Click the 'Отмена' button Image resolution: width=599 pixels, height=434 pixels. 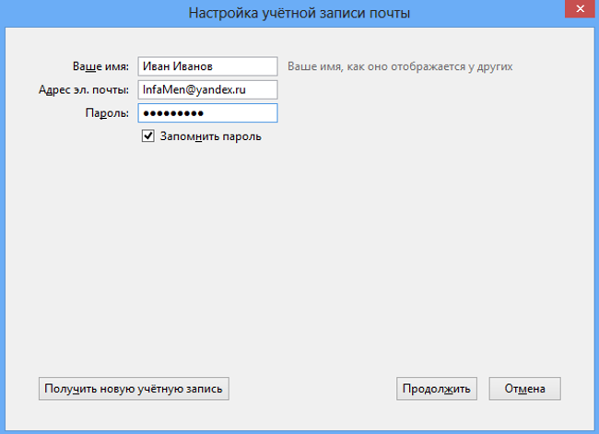pyautogui.click(x=524, y=389)
